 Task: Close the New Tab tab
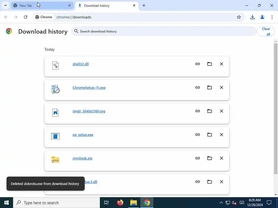click(x=69, y=5)
